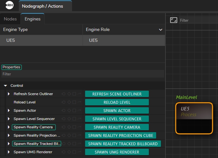Click the fit-to-view frame icon beside Filter

(x=173, y=20)
